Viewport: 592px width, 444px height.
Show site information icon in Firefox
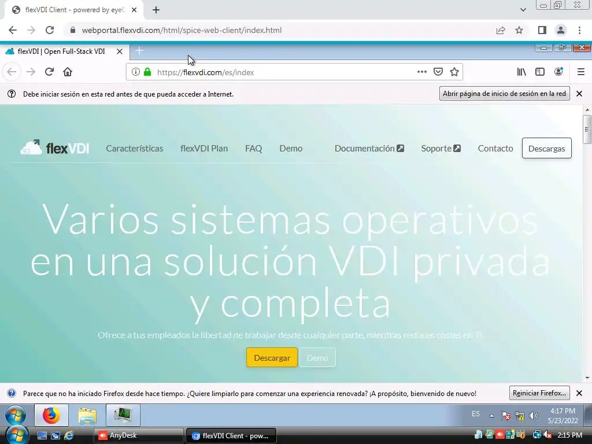tap(135, 72)
